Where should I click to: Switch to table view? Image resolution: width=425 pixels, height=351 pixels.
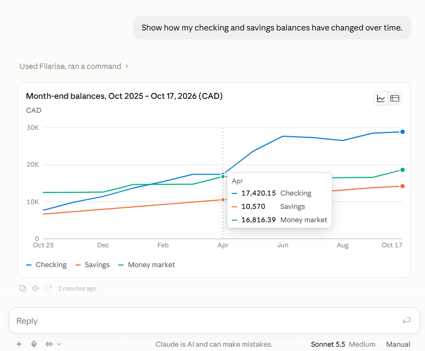pos(395,98)
